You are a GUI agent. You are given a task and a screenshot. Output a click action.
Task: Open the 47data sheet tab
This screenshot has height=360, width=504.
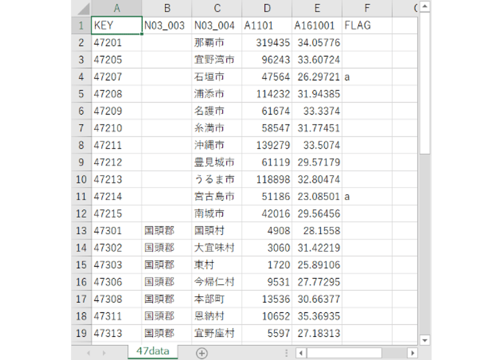[153, 351]
